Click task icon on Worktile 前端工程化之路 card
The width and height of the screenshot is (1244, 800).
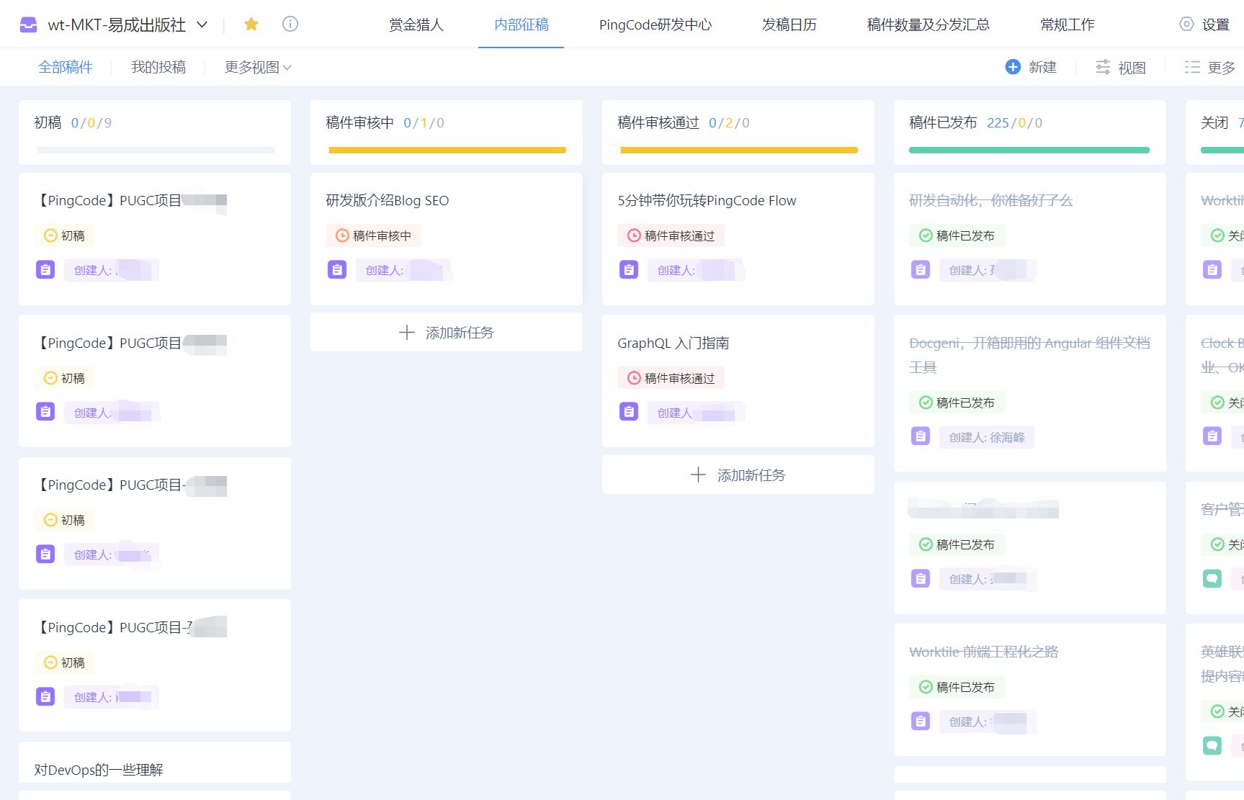(x=921, y=721)
